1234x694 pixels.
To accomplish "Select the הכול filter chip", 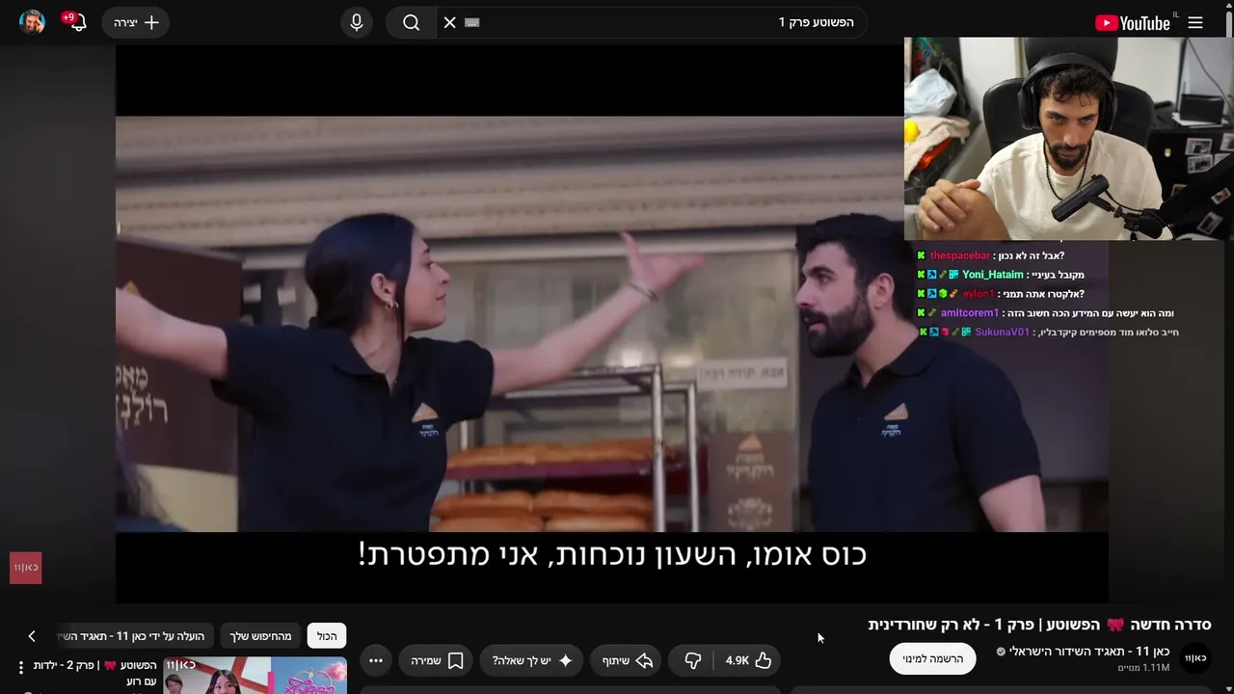I will (327, 636).
